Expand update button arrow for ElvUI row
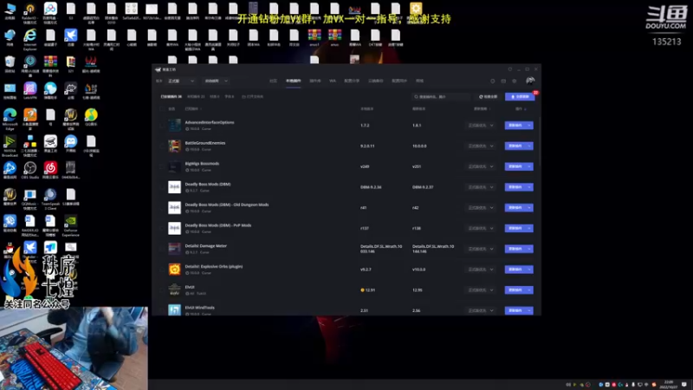 (x=529, y=290)
